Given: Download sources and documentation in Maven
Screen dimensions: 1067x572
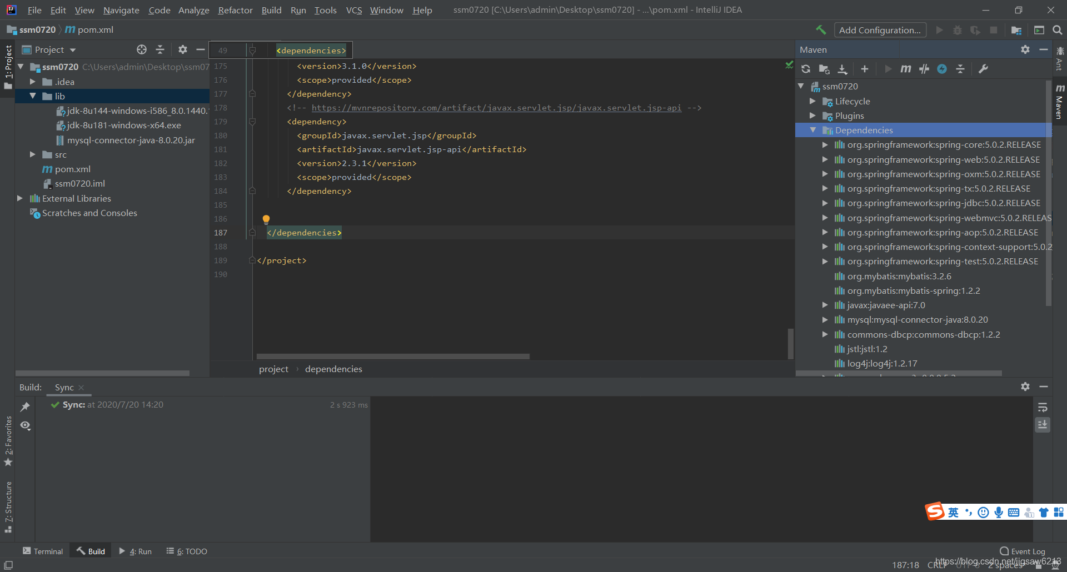Looking at the screenshot, I should coord(842,69).
